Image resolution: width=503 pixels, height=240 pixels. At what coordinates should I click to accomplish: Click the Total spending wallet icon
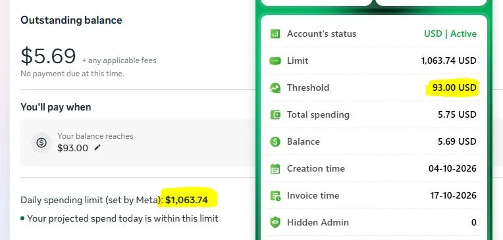point(275,114)
